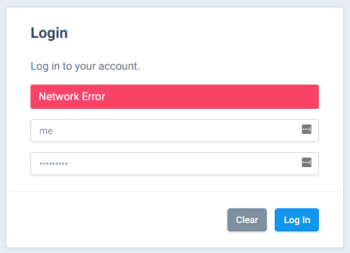Focus the username field containing 'me'
The width and height of the screenshot is (350, 253).
pyautogui.click(x=175, y=131)
